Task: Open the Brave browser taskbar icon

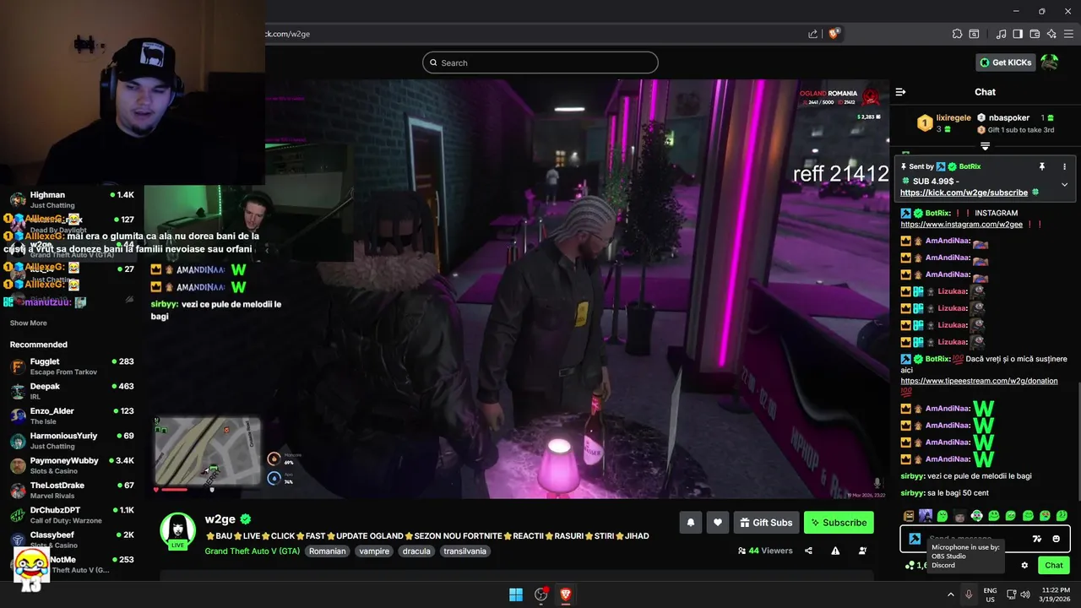Action: tap(566, 594)
